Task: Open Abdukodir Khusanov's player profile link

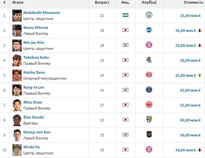Action: point(42,13)
